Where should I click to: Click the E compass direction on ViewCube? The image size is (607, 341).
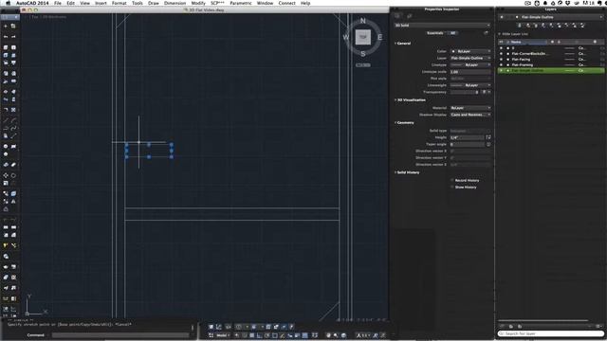[x=379, y=37]
